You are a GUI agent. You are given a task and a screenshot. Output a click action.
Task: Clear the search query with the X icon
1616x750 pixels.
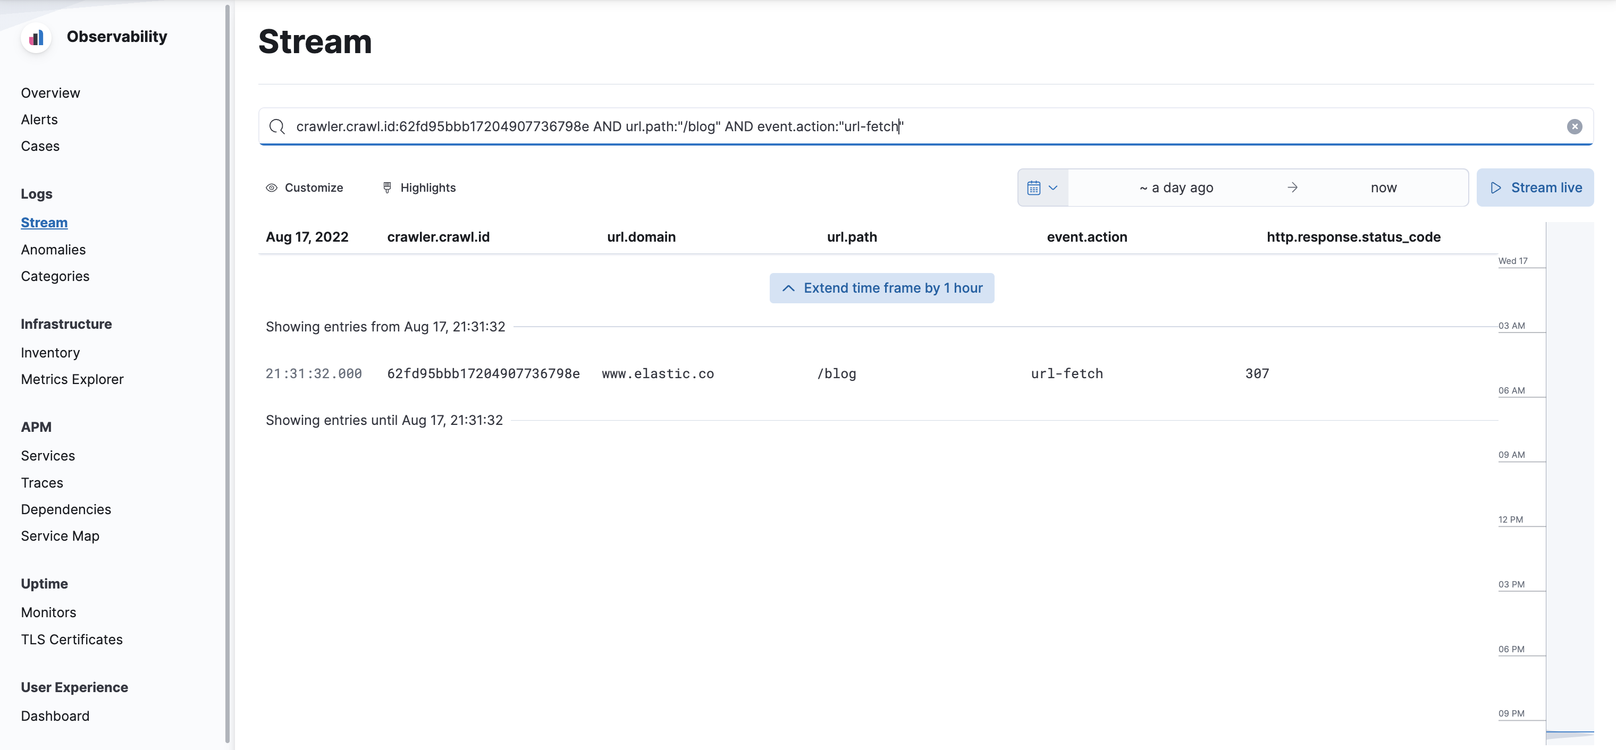[x=1575, y=126]
